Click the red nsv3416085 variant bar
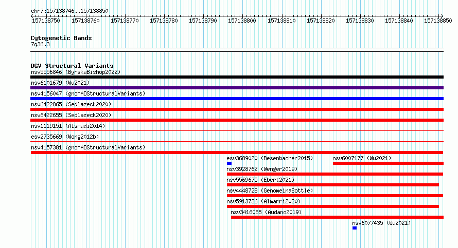 pos(338,217)
